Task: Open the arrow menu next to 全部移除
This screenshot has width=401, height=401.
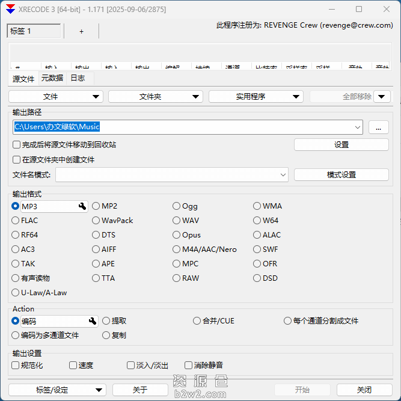Action: click(382, 97)
